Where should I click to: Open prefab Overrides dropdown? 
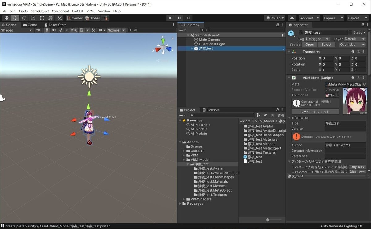[352, 45]
